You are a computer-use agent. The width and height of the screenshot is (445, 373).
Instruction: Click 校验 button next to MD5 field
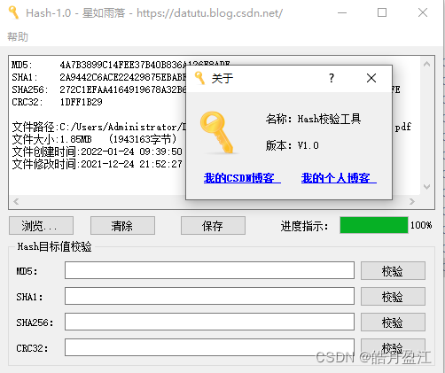tap(393, 270)
